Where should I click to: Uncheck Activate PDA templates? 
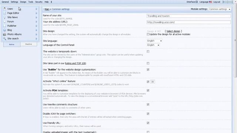click(148, 91)
